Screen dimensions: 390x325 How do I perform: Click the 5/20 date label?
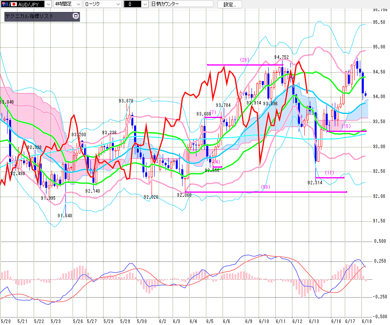6,321
